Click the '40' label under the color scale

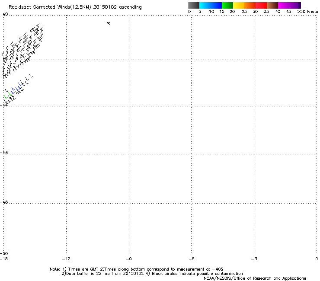(x=278, y=12)
